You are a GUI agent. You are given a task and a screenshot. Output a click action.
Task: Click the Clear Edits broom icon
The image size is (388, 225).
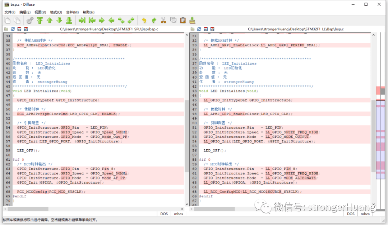point(192,20)
